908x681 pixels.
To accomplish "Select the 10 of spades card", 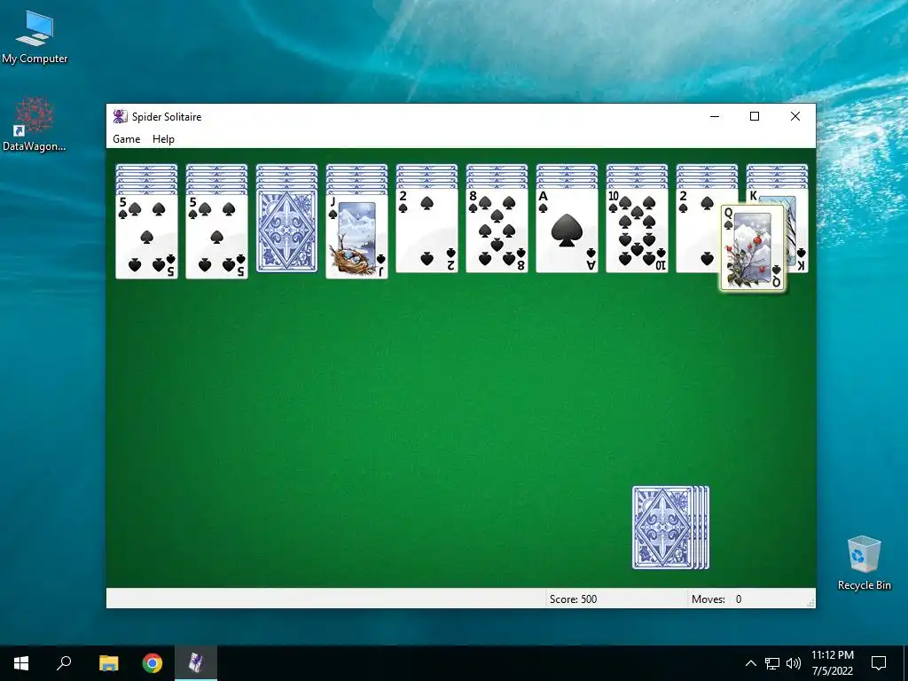I will point(637,231).
